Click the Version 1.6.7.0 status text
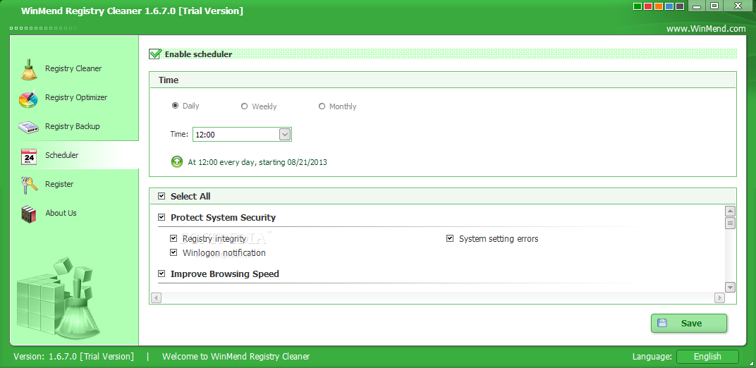756x368 pixels. [74, 357]
